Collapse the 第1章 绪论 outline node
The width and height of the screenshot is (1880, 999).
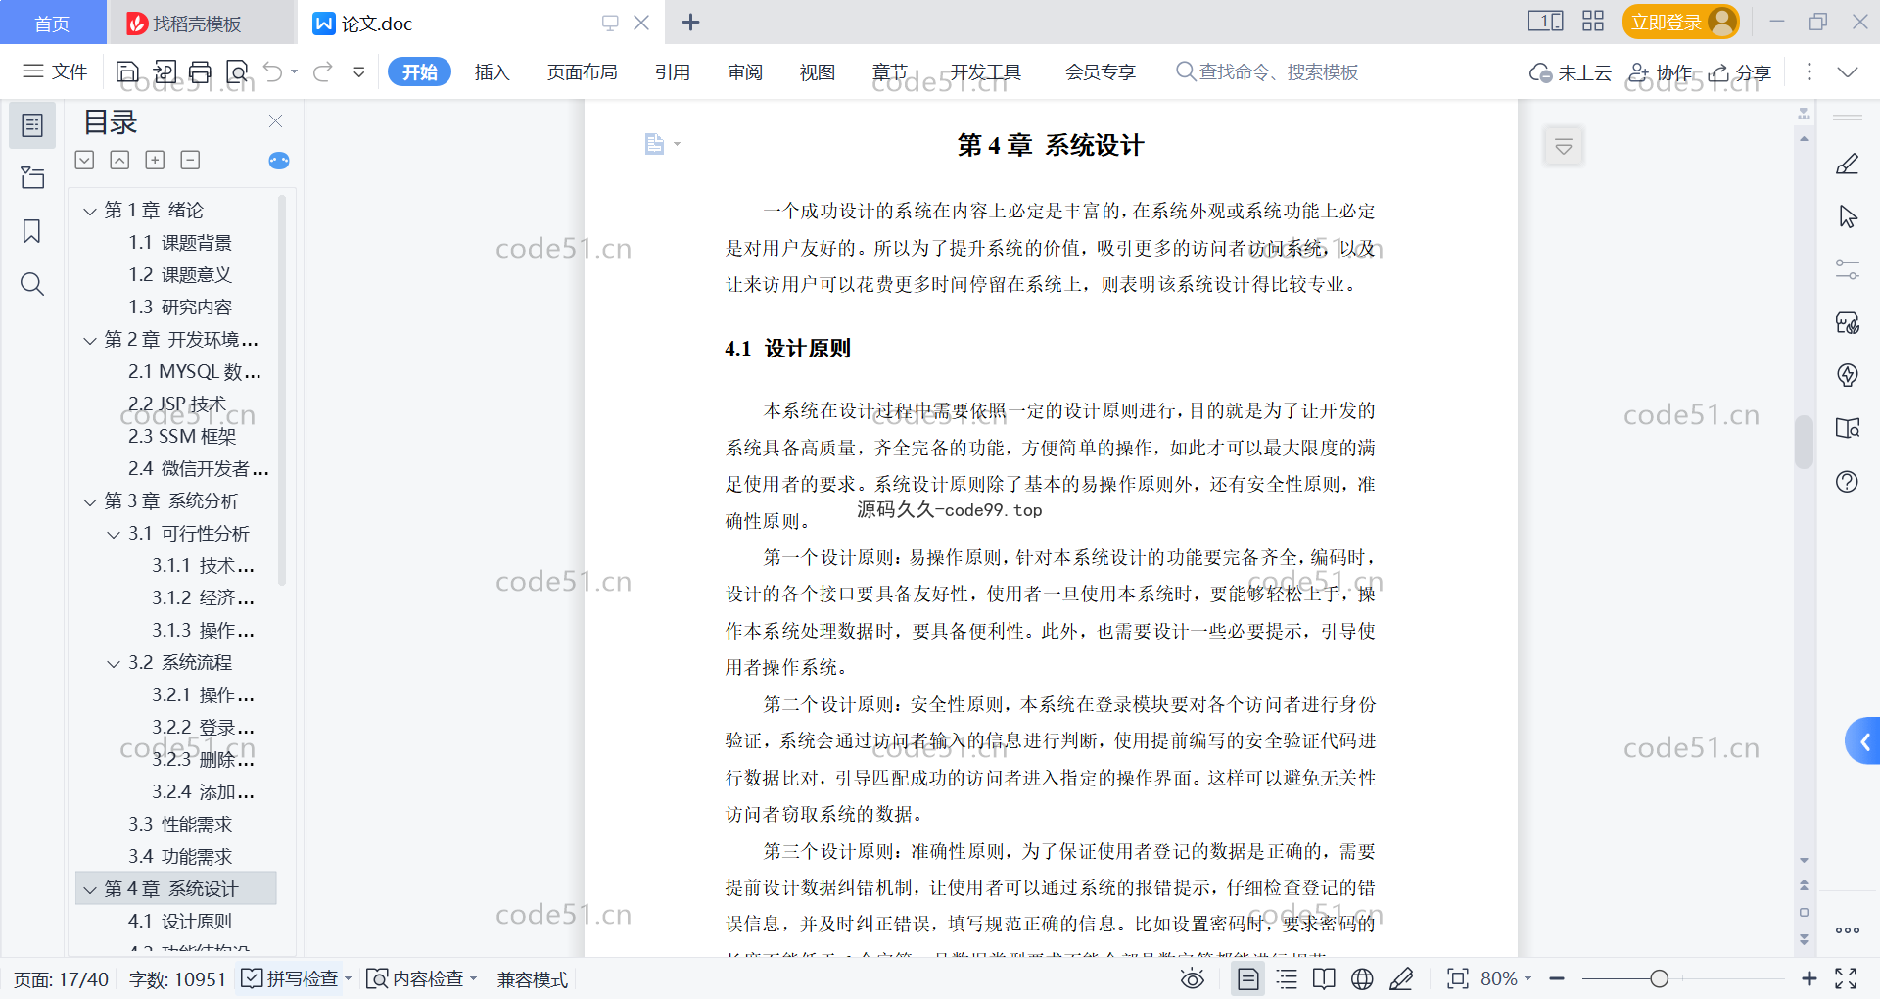pyautogui.click(x=90, y=211)
